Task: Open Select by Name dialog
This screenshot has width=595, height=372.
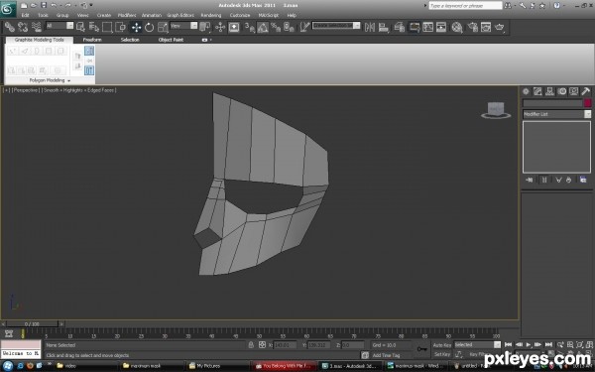Action: coord(94,27)
